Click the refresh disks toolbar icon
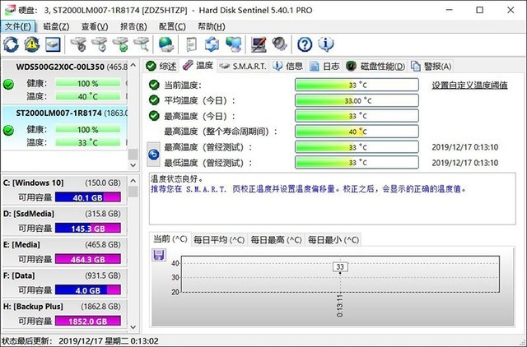The width and height of the screenshot is (527, 347). coord(11,44)
